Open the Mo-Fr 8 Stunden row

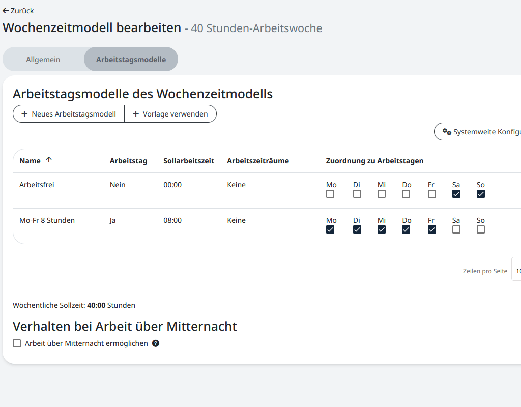(47, 221)
